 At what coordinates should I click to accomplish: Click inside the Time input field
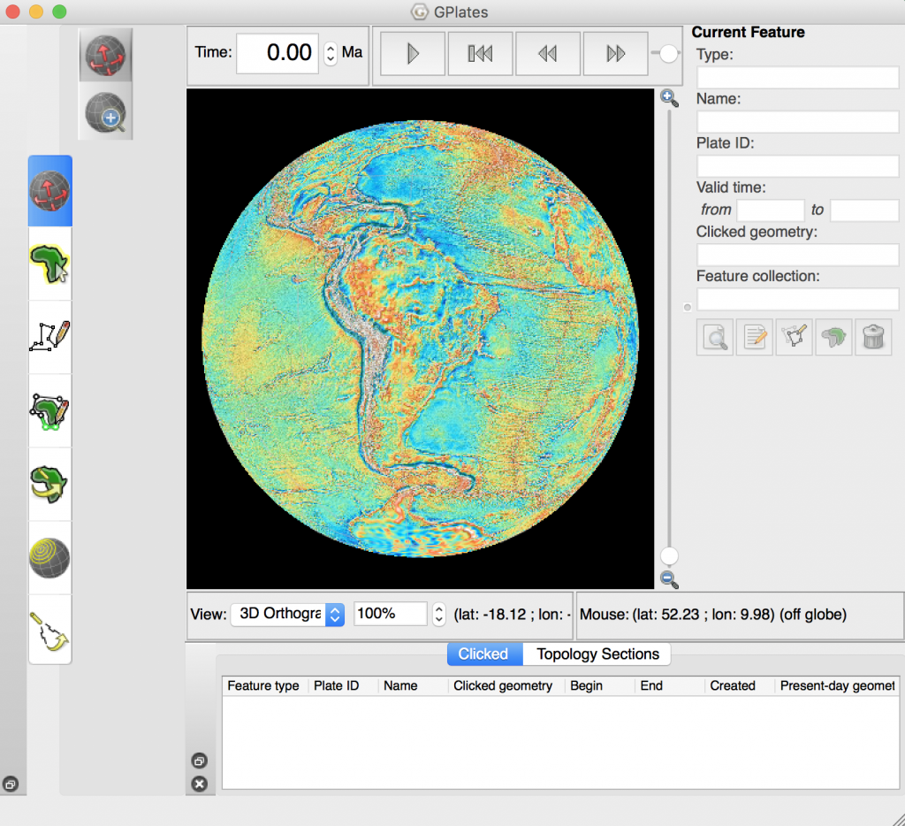[x=277, y=53]
